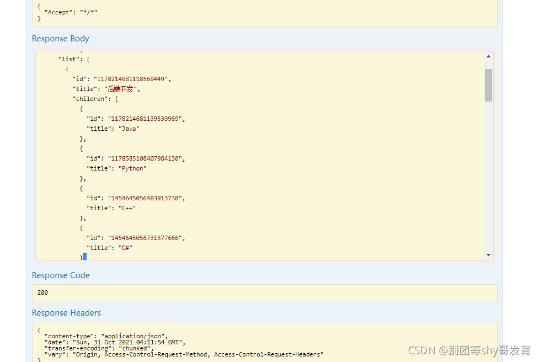The height and width of the screenshot is (362, 539).
Task: Click the "content-type" header line
Action: point(106,336)
